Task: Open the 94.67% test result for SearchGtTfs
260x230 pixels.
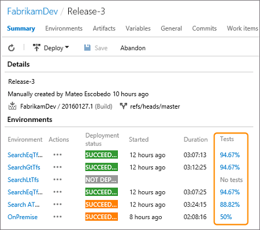Action: click(230, 167)
